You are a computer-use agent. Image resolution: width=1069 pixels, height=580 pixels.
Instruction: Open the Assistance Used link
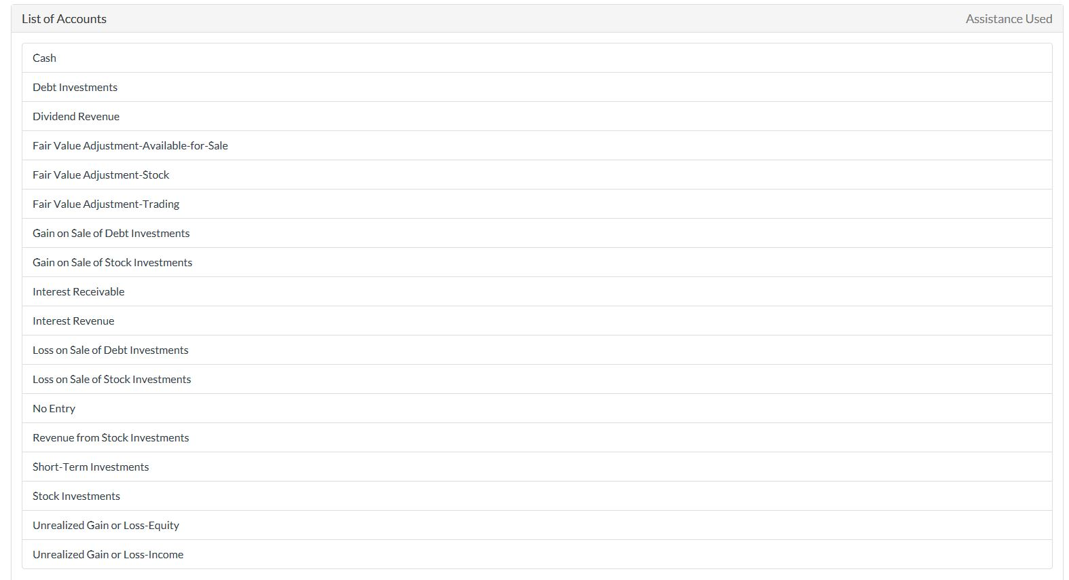tap(1009, 18)
